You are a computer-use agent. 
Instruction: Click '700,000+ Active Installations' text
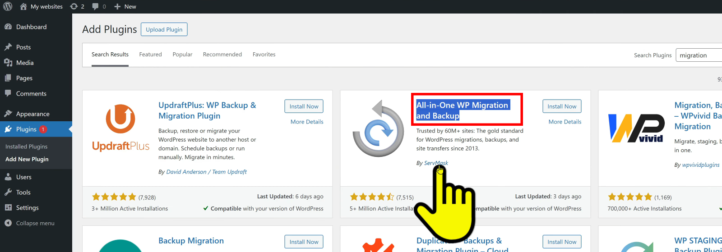tap(644, 209)
